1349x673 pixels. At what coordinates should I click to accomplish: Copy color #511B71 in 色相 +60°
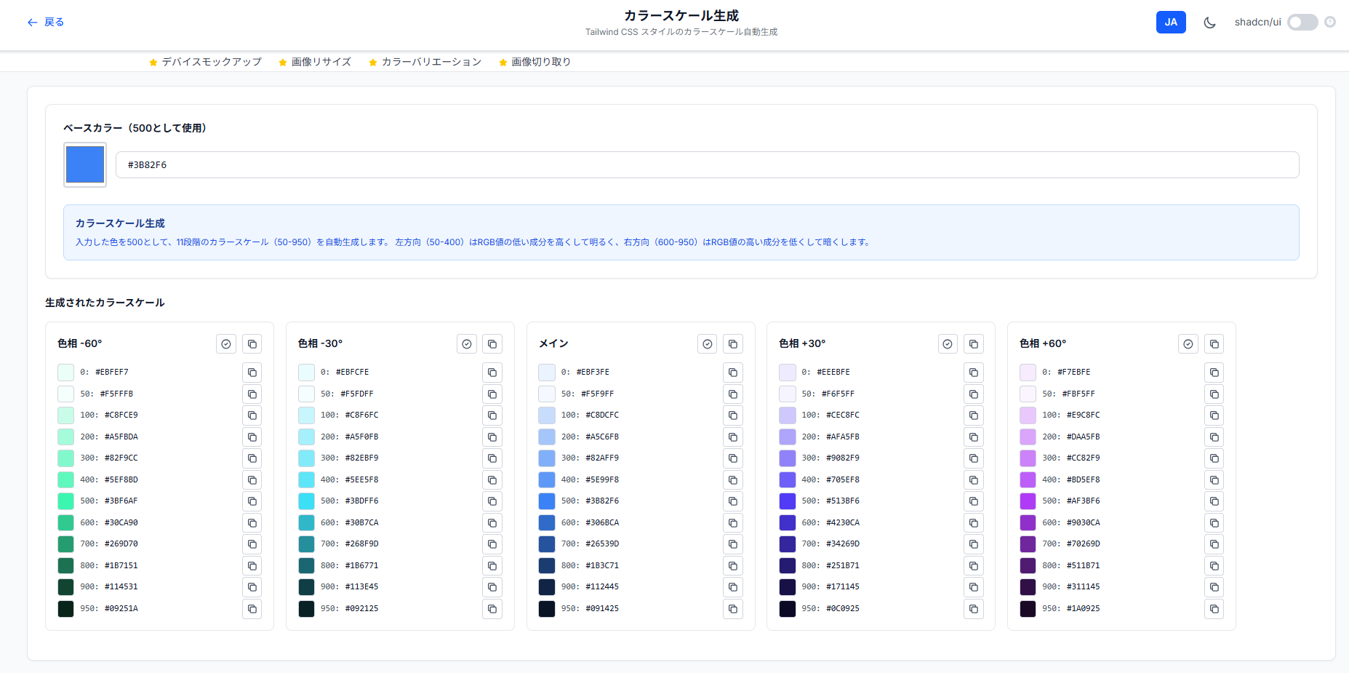pos(1214,566)
